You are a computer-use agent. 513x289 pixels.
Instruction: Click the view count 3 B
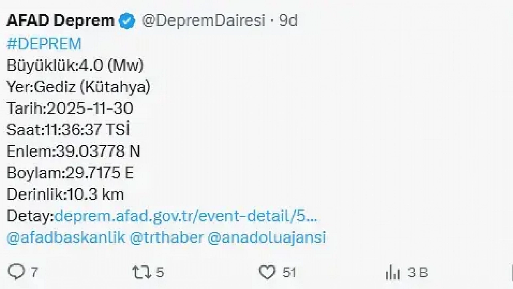click(418, 273)
